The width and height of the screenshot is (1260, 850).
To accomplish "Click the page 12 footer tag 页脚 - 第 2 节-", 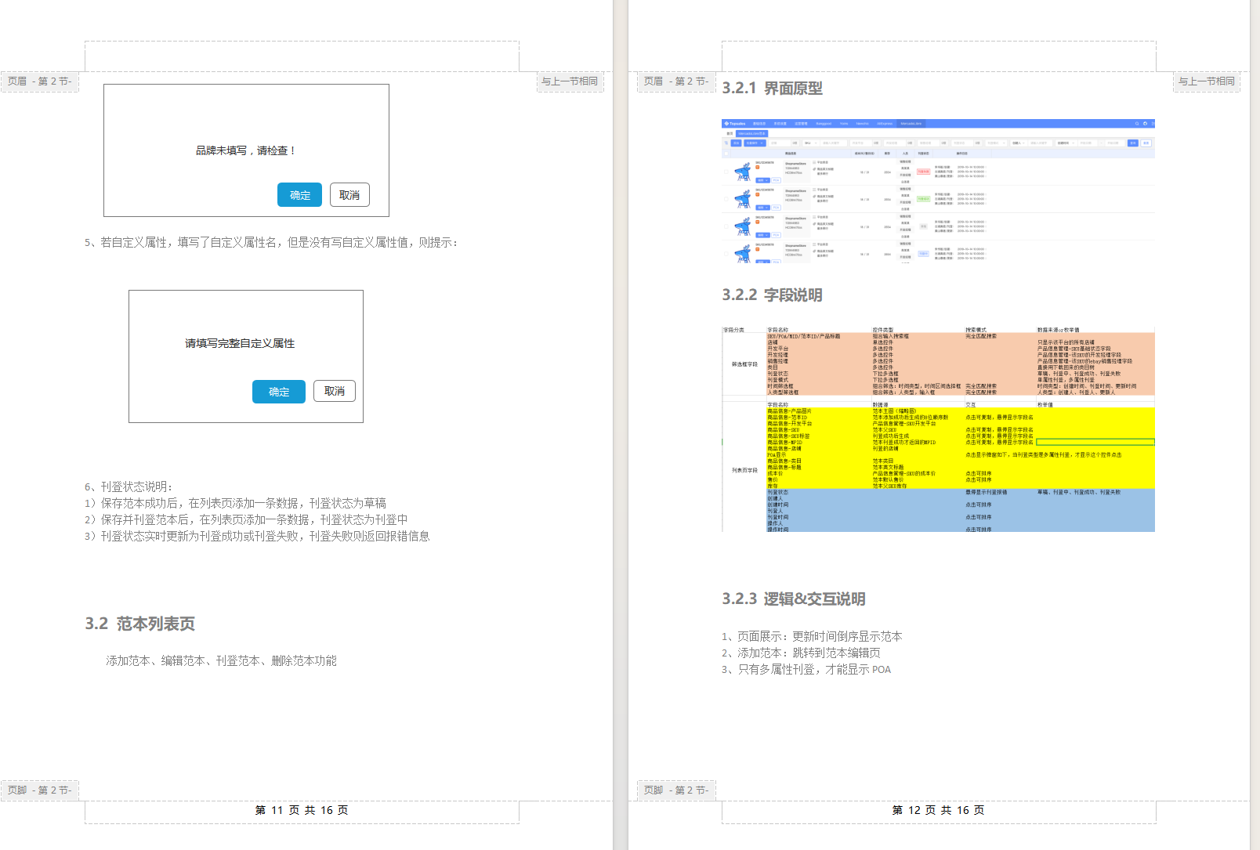I will [x=676, y=790].
